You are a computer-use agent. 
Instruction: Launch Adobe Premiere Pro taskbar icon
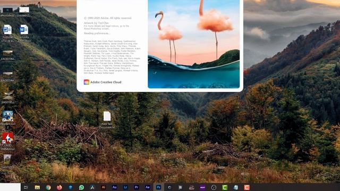coord(137,187)
